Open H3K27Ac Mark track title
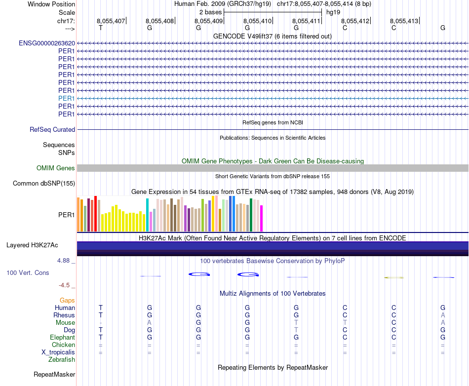This screenshot has height=386, width=469. (x=273, y=238)
